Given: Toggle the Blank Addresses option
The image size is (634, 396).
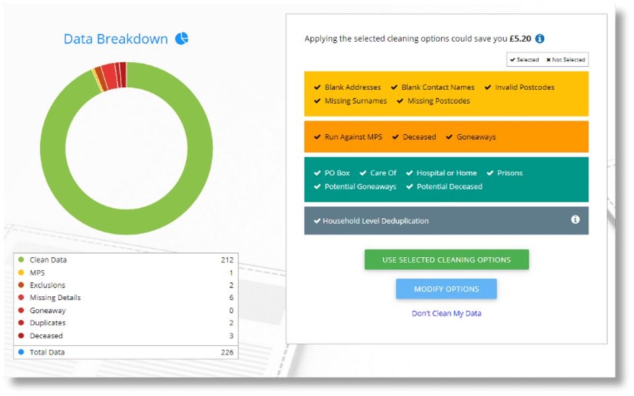Looking at the screenshot, I should click(x=347, y=87).
